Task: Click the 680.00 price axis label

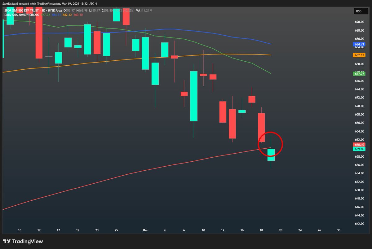Action: pos(359,64)
